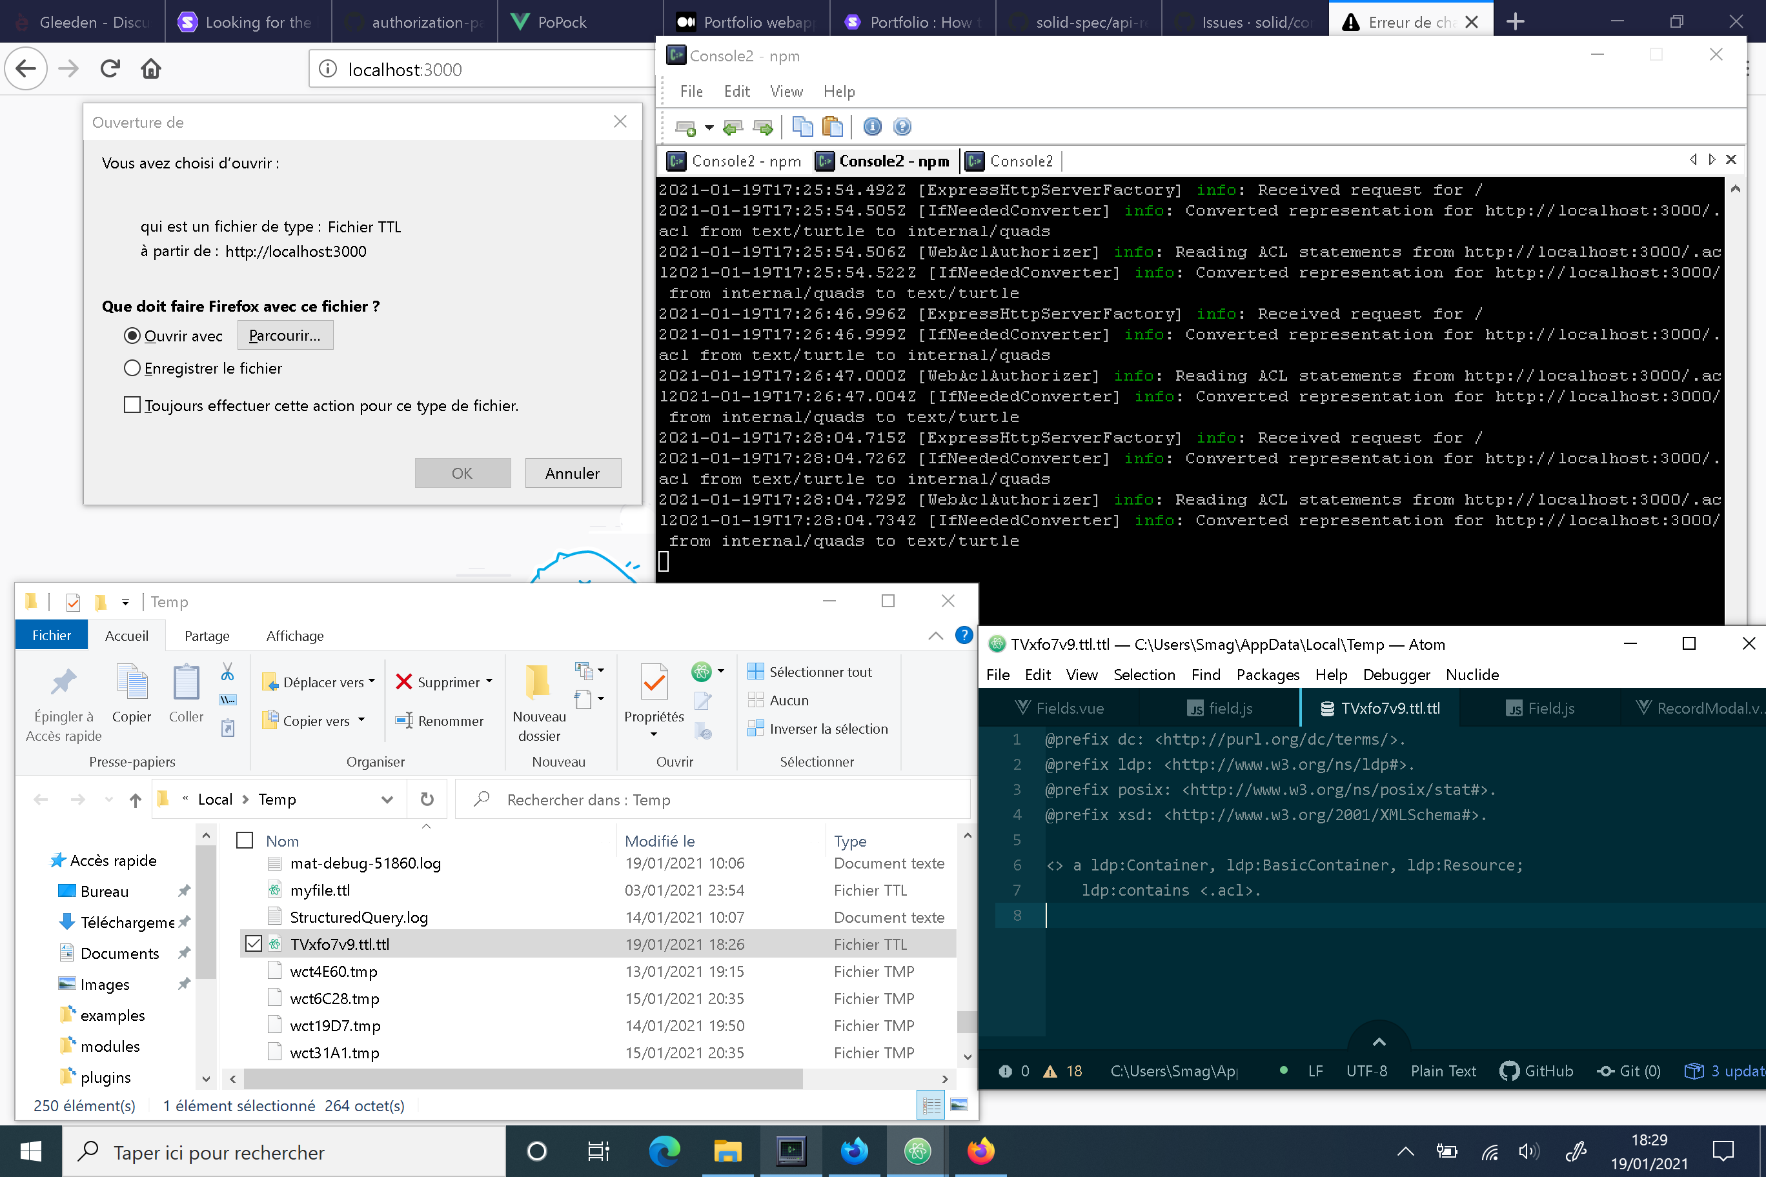Click the Copier icon in Explorer ribbon

coord(132,694)
